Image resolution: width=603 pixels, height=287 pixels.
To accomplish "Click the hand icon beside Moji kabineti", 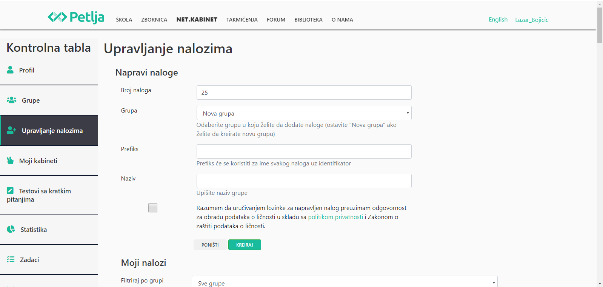I will click(10, 160).
